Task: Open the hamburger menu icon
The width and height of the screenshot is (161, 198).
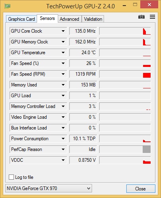Action: [x=152, y=17]
